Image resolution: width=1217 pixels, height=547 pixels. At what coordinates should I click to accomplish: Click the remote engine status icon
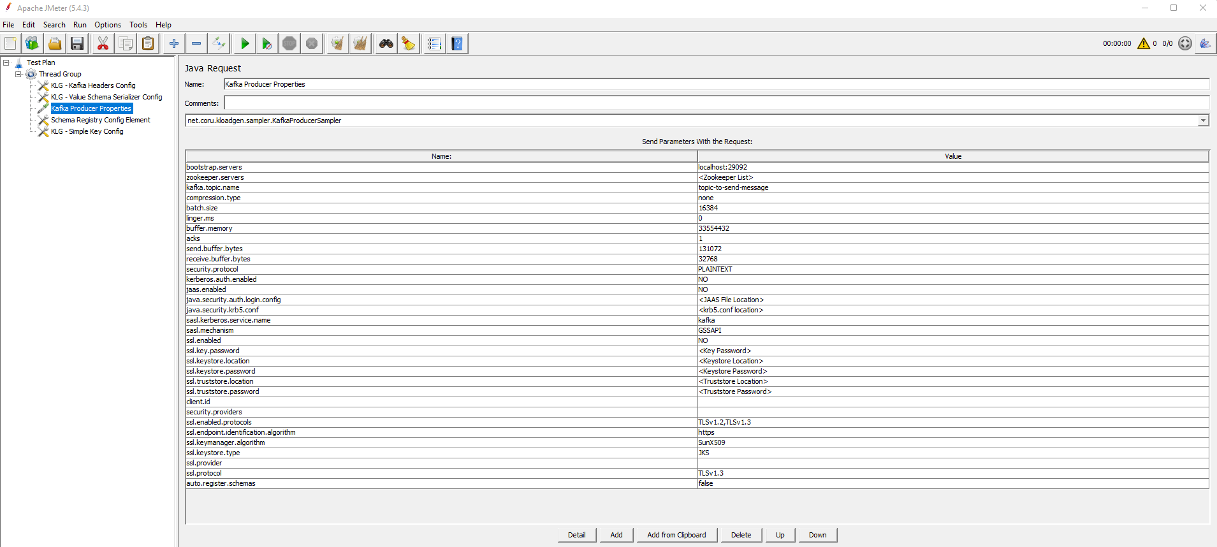click(1185, 43)
